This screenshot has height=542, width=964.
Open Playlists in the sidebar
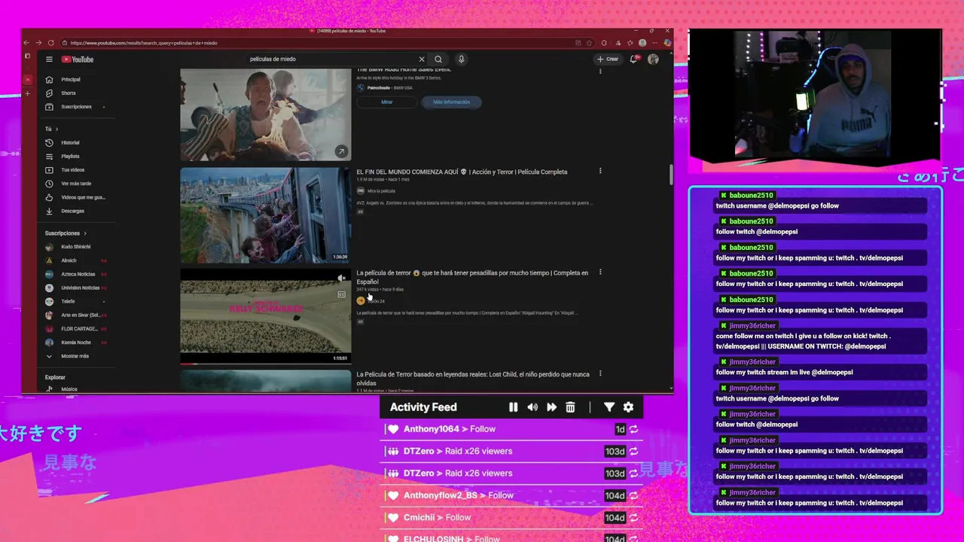(x=70, y=156)
